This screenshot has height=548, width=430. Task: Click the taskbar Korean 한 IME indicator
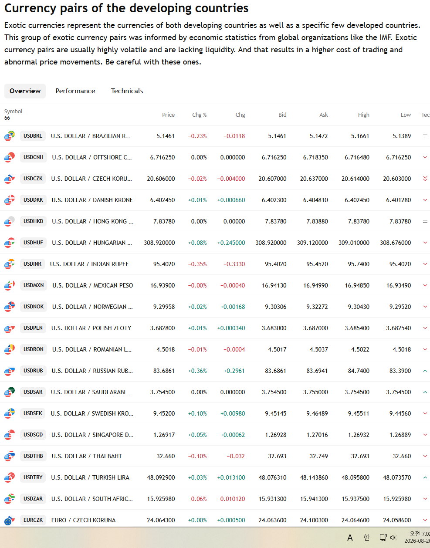pyautogui.click(x=366, y=538)
